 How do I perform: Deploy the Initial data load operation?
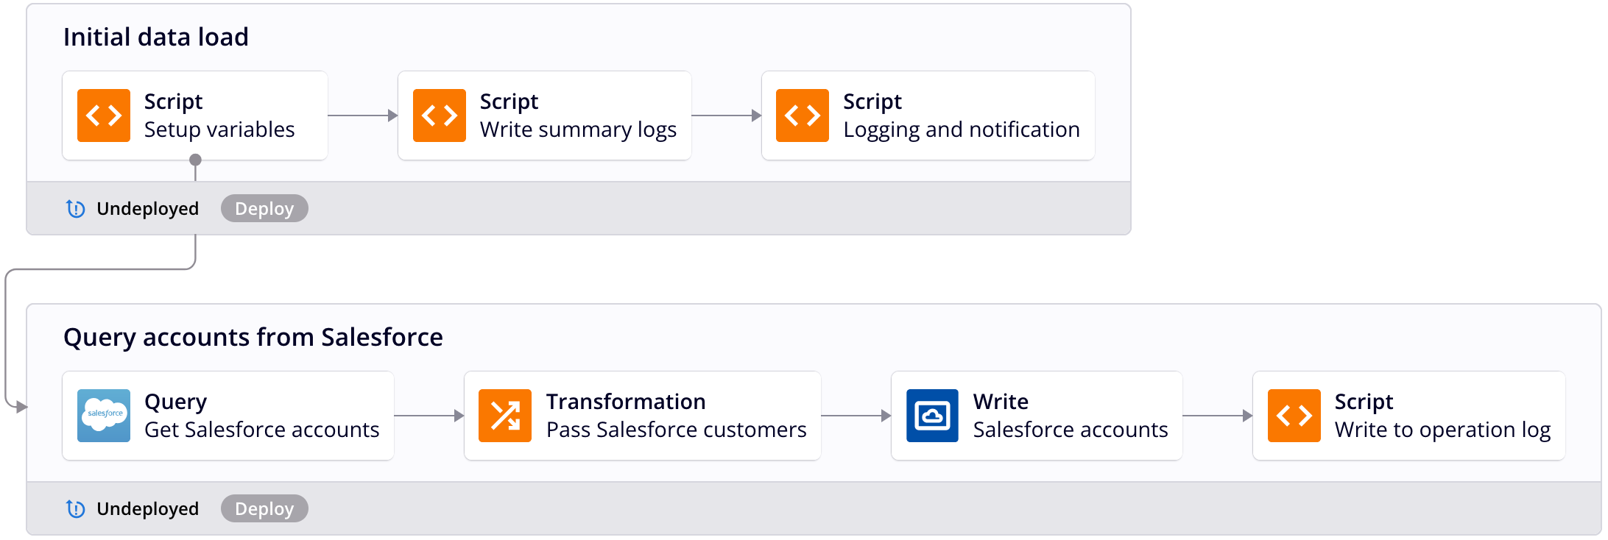pos(264,209)
